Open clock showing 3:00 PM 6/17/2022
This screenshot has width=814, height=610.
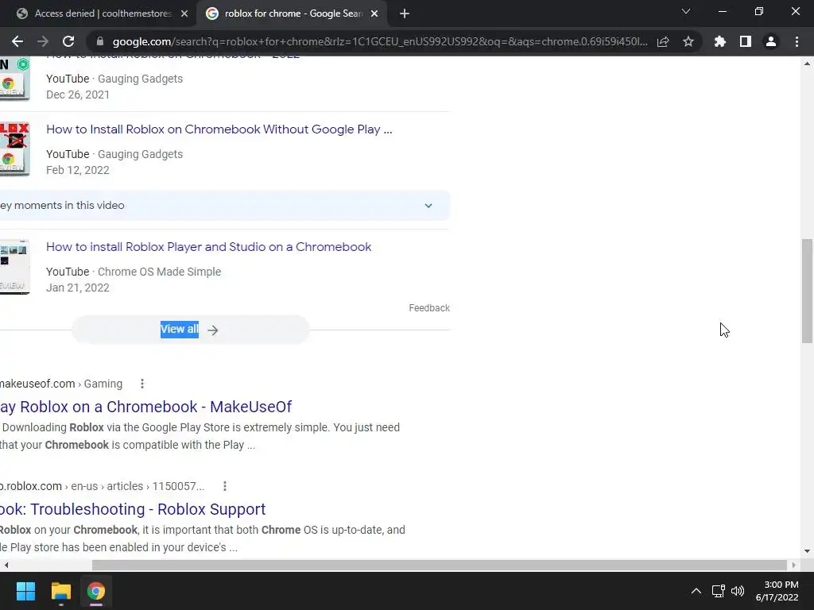click(777, 591)
